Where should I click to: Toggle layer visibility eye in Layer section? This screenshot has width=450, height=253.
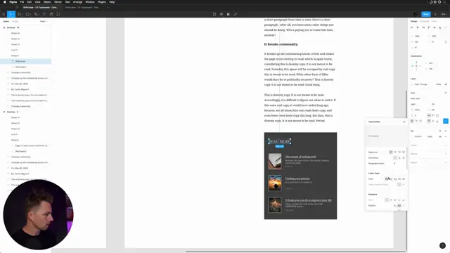click(x=446, y=84)
